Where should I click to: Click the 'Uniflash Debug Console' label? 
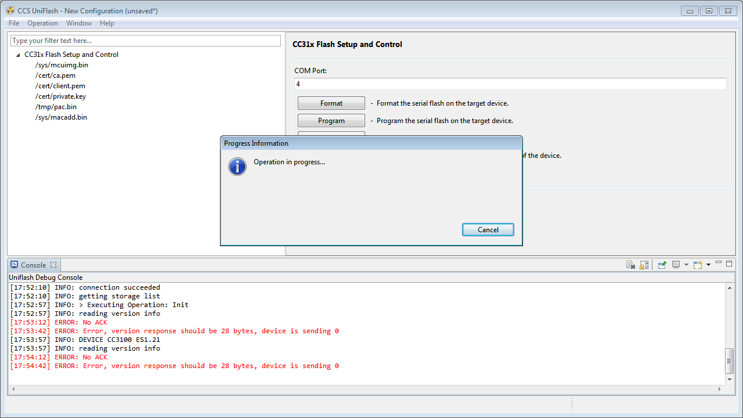[46, 278]
